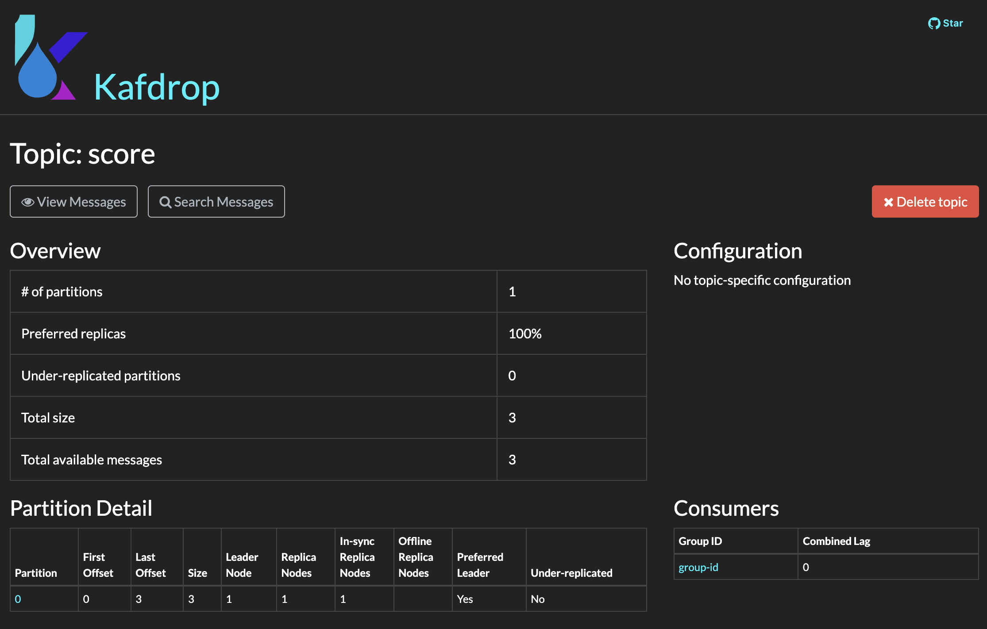Open the Kafdrop title link
Viewport: 987px width, 629px height.
click(157, 87)
